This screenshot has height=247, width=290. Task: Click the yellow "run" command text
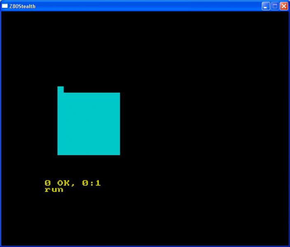(x=54, y=190)
